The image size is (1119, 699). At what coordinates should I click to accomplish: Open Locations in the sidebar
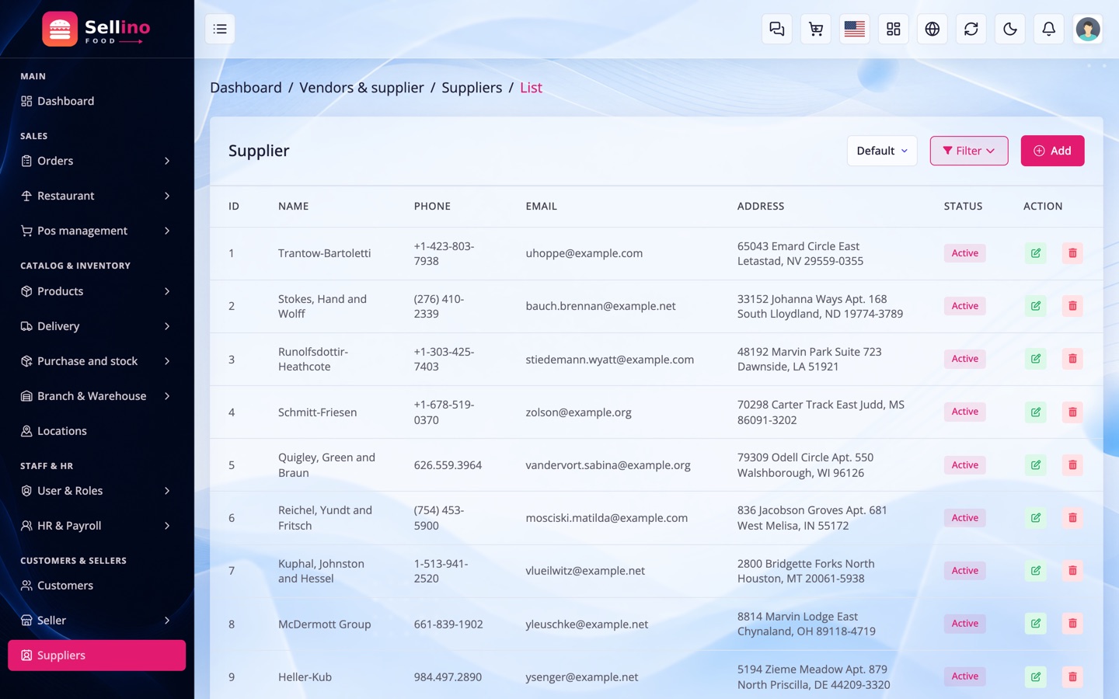[96, 431]
